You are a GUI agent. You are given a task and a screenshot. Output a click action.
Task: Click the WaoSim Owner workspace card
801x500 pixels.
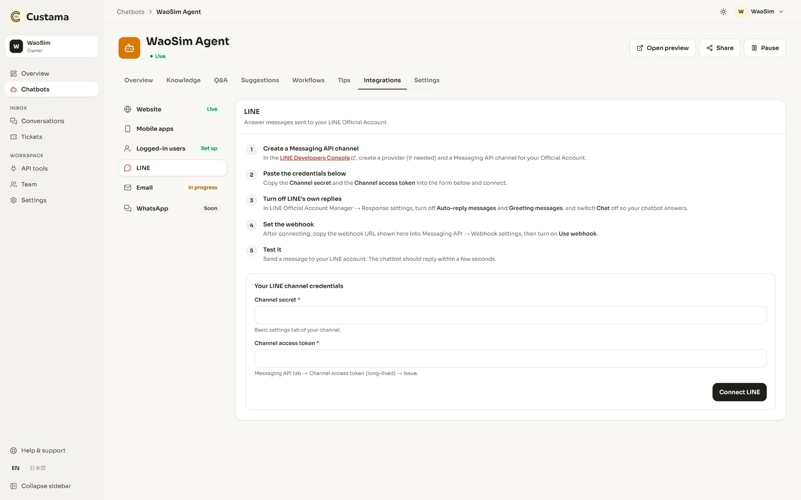pos(51,46)
